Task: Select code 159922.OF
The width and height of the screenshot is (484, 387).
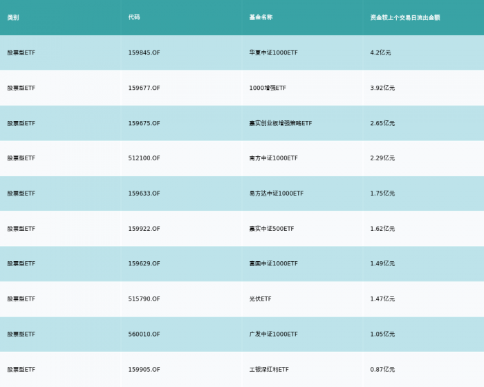Action: pyautogui.click(x=144, y=229)
